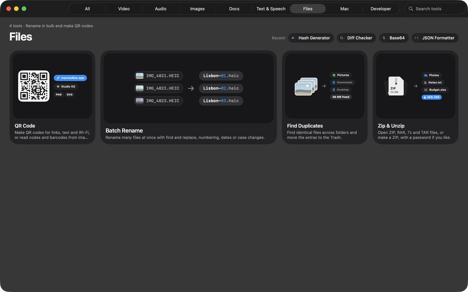Click the Budget.xlsx spreadsheet chip
Image resolution: width=468 pixels, height=292 pixels.
(435, 90)
